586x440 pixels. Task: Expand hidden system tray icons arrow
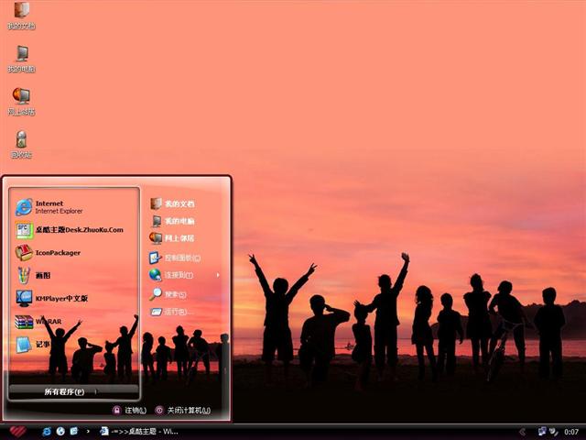click(x=523, y=432)
